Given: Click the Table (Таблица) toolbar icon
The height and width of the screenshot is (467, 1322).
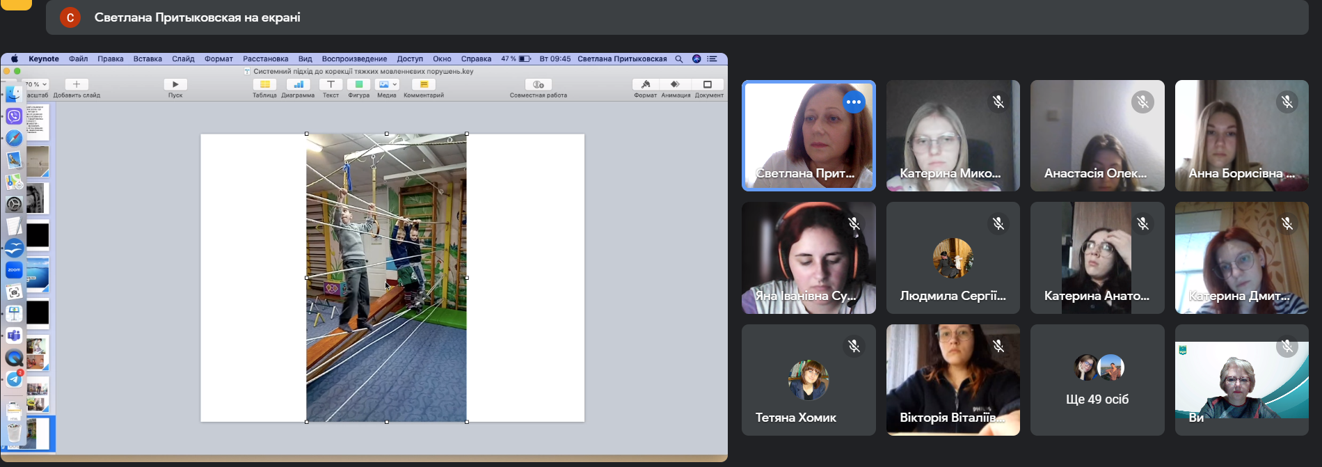Looking at the screenshot, I should pyautogui.click(x=264, y=84).
